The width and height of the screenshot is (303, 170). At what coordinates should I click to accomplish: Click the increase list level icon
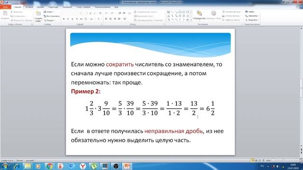[x=124, y=13]
